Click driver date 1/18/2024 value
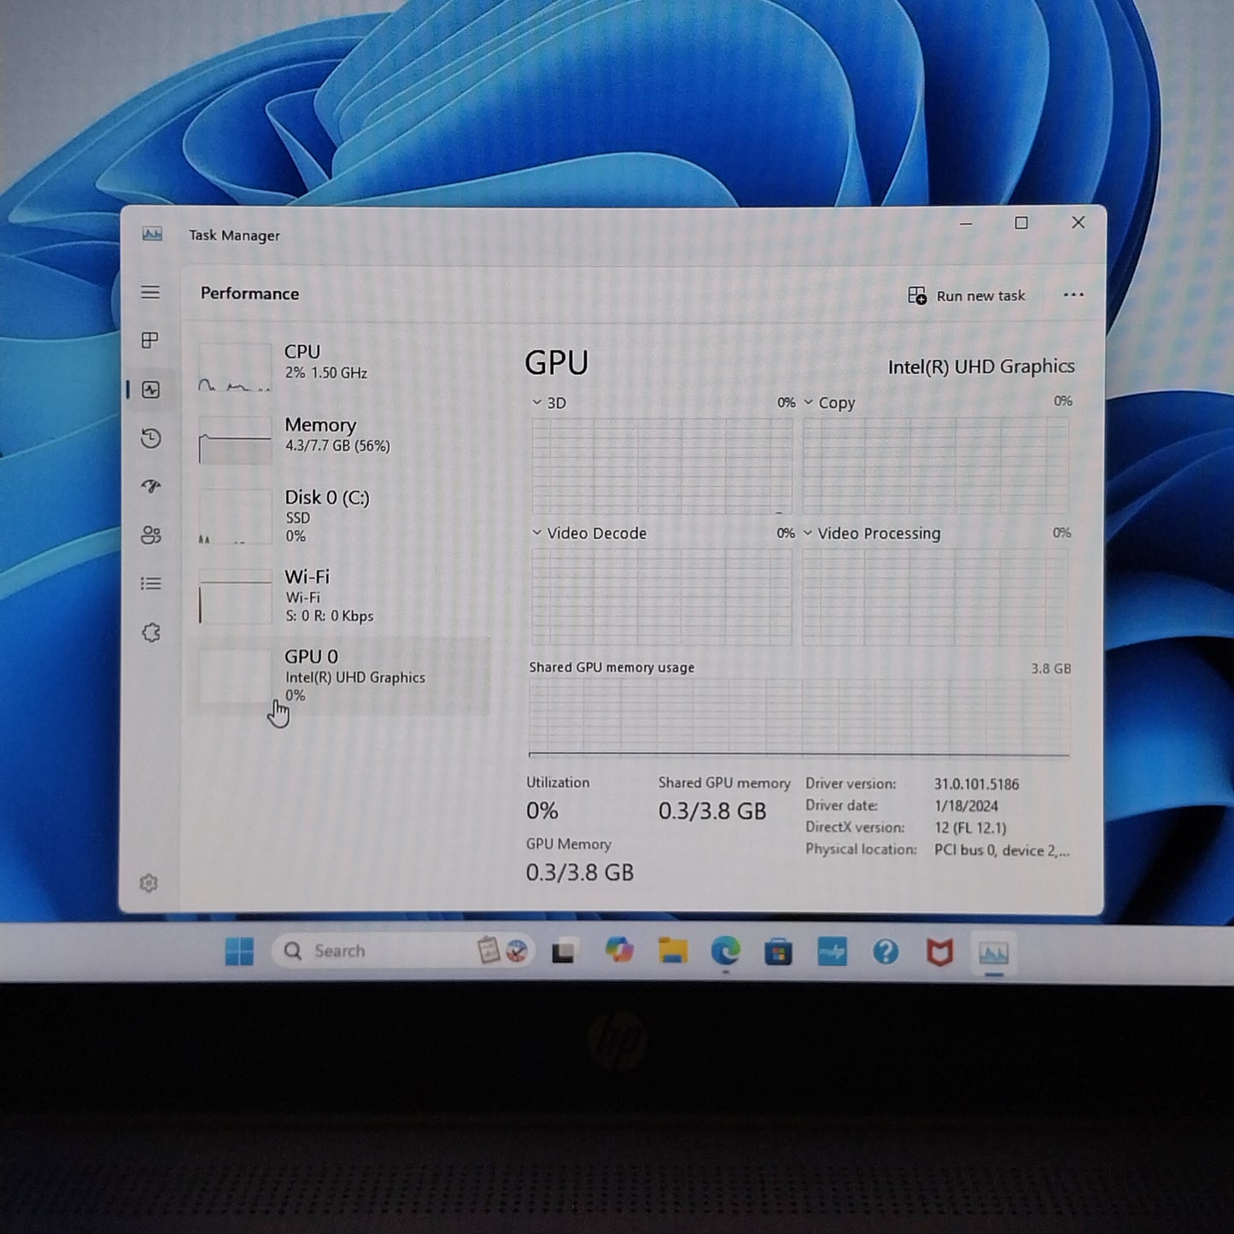This screenshot has height=1234, width=1234. (966, 806)
